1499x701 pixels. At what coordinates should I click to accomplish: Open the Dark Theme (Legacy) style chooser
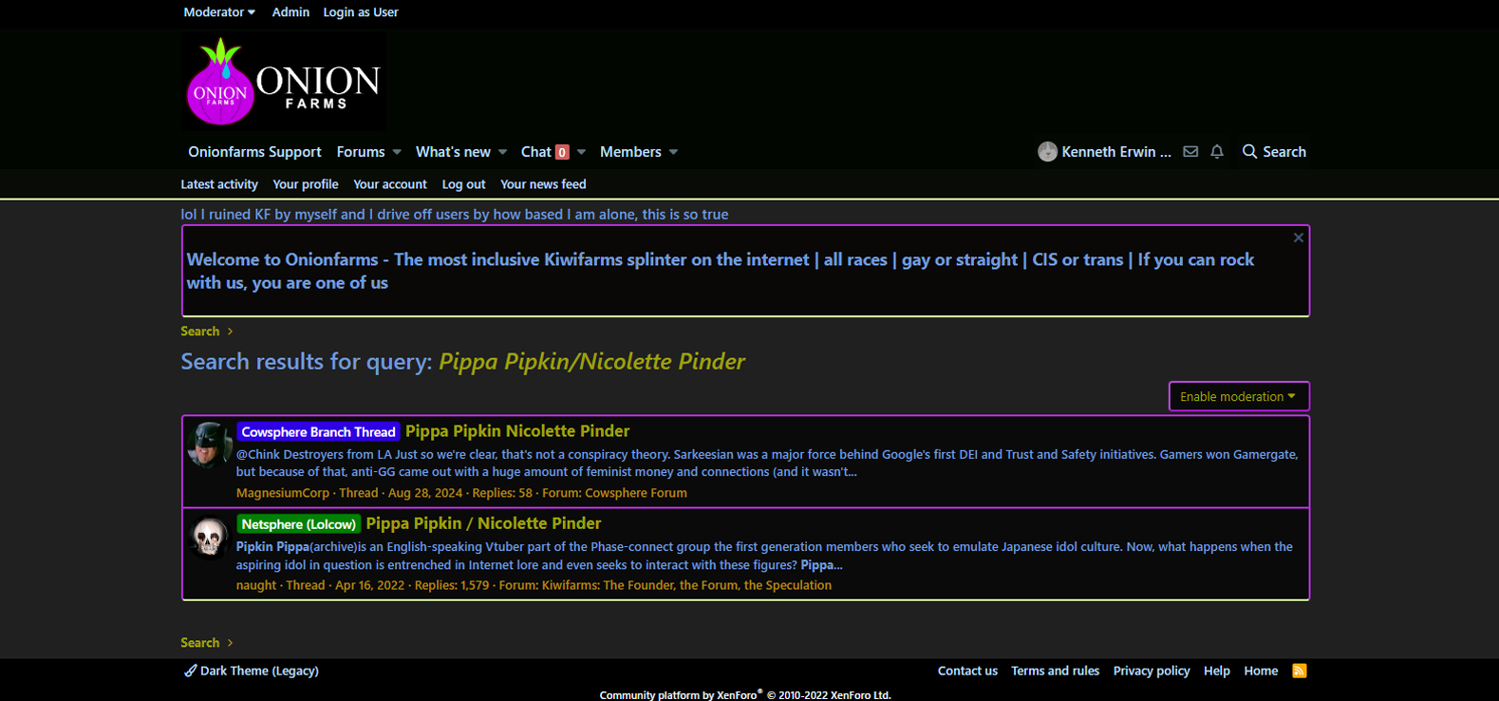tap(252, 671)
